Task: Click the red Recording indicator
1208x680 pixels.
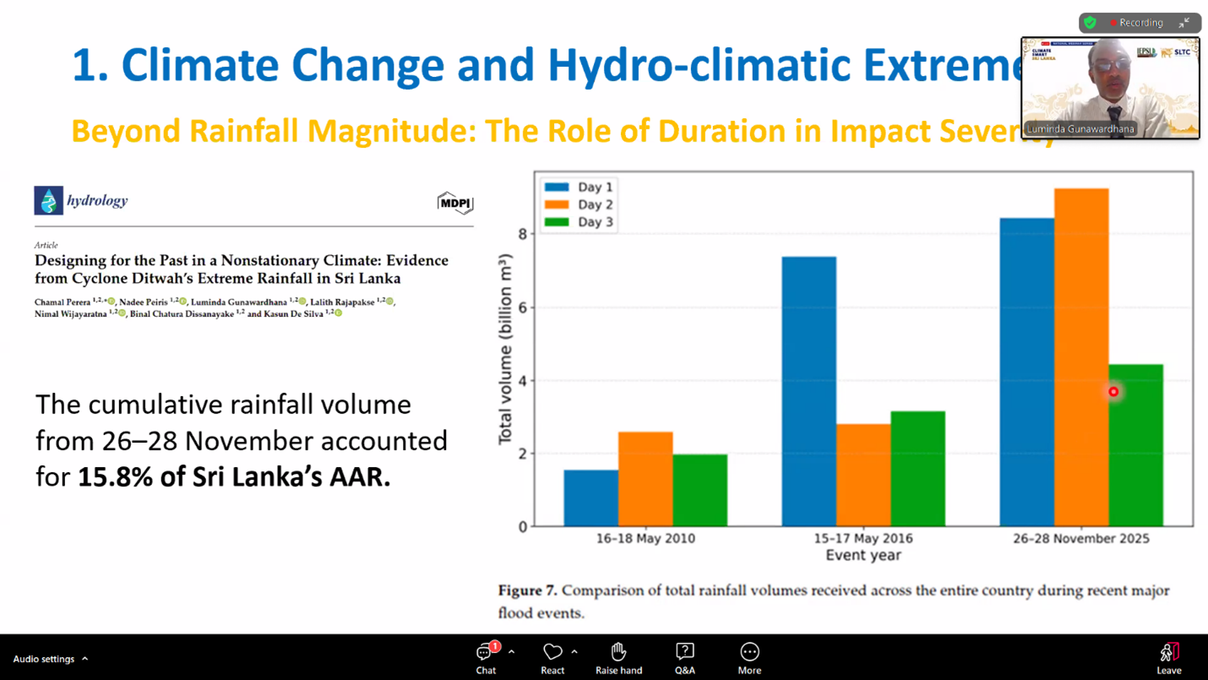Action: pos(1136,23)
